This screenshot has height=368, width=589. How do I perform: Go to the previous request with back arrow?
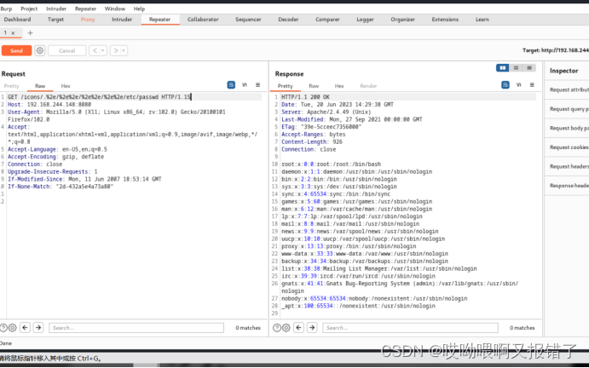click(x=95, y=50)
